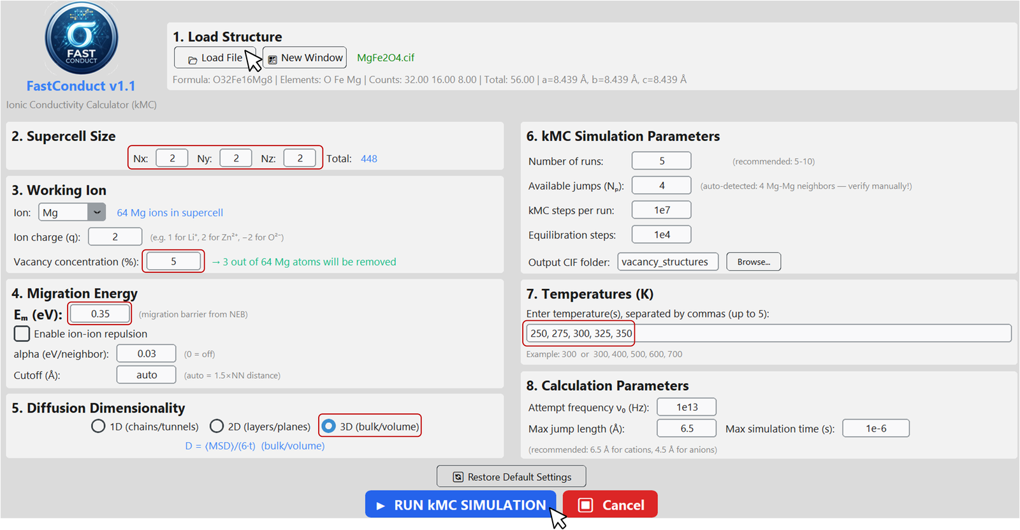Viewport: 1020px width, 530px height.
Task: Click the FastConduct logo icon
Action: [82, 38]
